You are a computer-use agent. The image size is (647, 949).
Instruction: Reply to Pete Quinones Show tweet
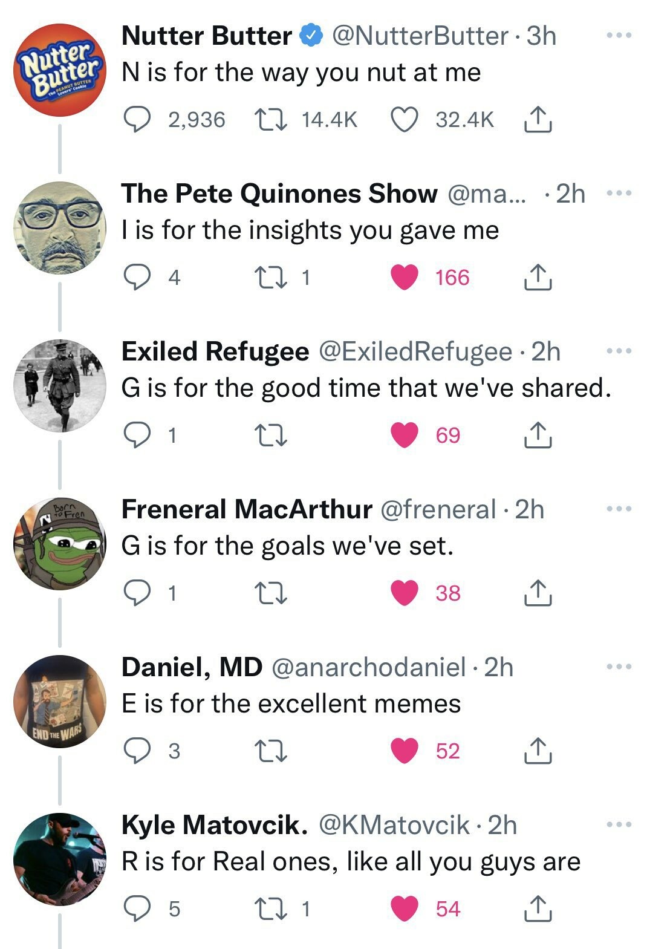coord(137,278)
